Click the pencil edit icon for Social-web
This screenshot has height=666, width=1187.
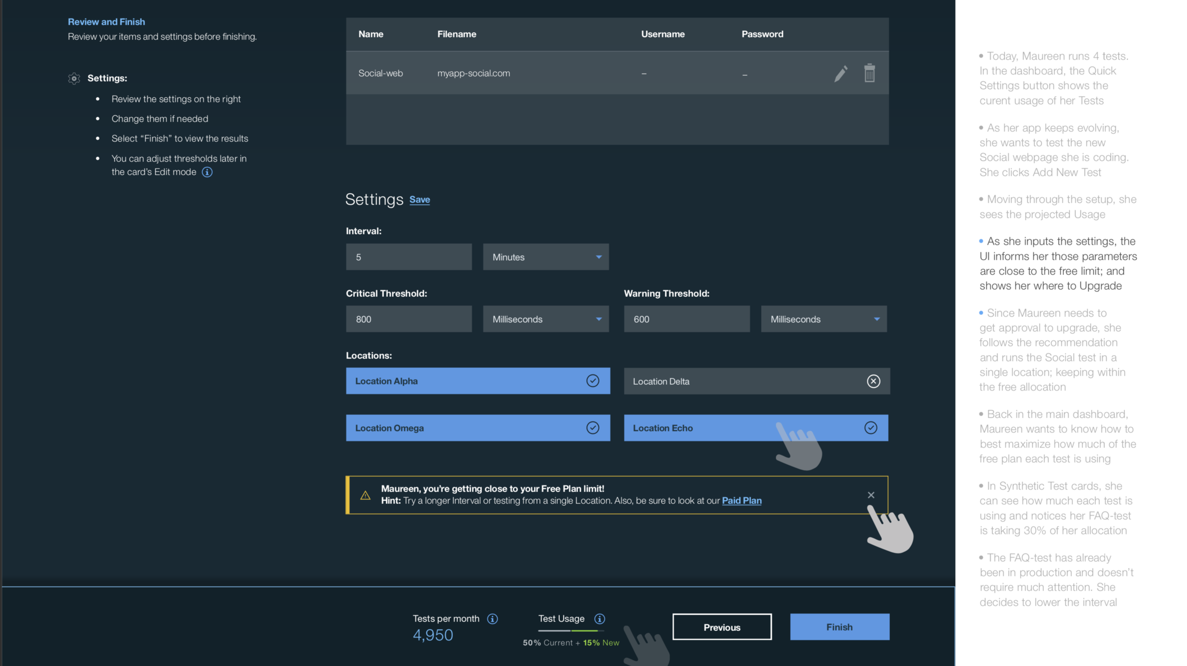pos(840,74)
